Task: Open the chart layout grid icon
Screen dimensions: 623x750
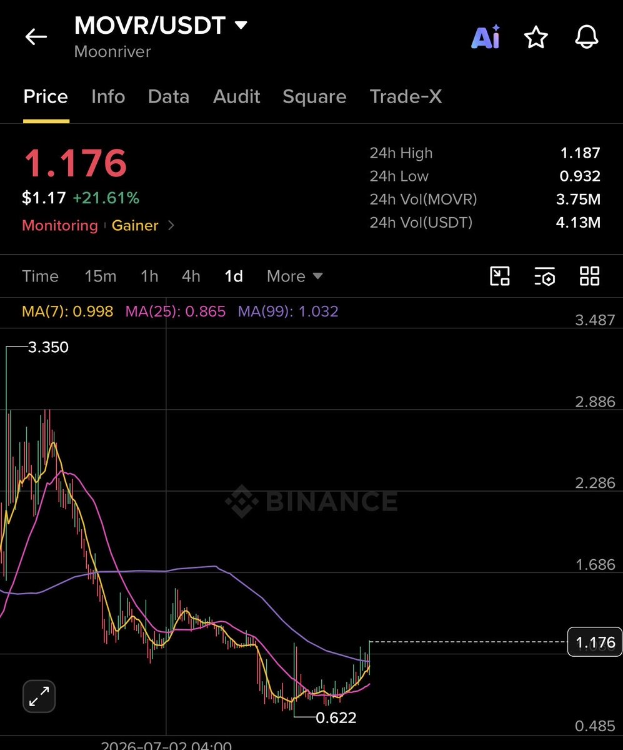Action: 589,276
